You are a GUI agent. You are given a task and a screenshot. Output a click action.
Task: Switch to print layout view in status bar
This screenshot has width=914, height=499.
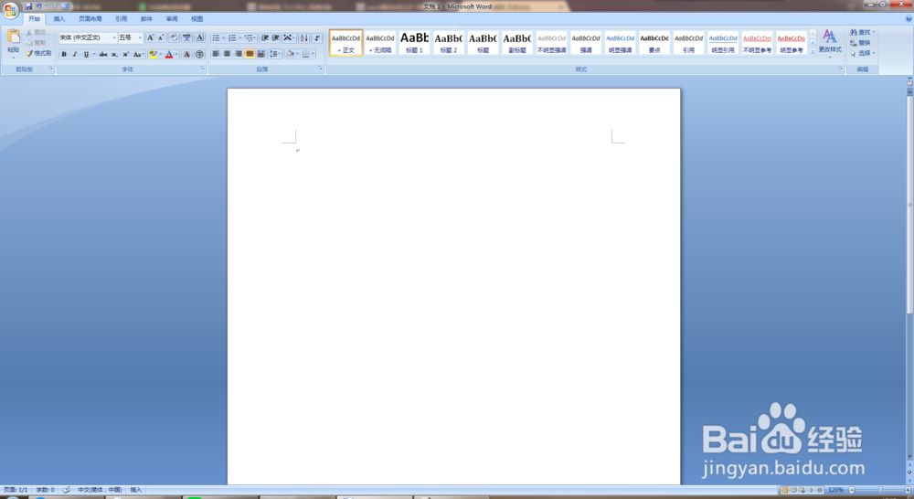pos(784,490)
